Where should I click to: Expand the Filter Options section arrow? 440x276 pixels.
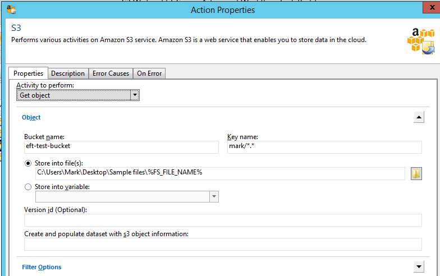tap(418, 266)
